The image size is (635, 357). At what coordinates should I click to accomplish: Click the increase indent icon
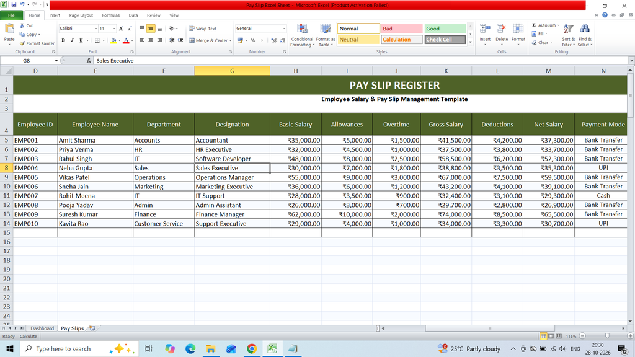(x=180, y=40)
